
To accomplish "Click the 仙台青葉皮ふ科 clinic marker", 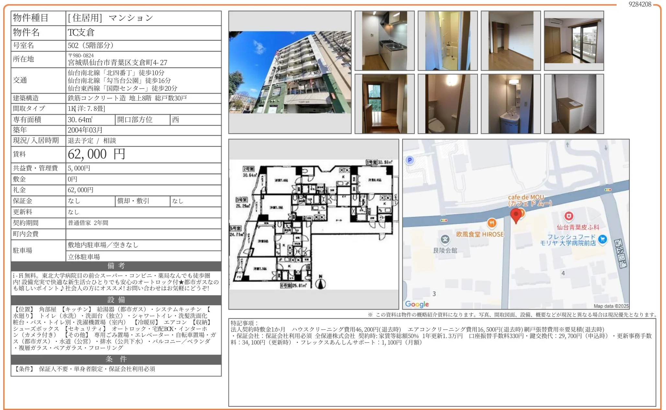I will [568, 216].
